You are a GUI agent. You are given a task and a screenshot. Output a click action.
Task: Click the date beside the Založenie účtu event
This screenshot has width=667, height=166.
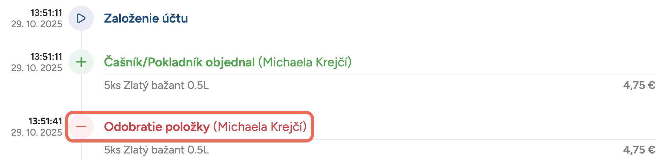point(37,24)
